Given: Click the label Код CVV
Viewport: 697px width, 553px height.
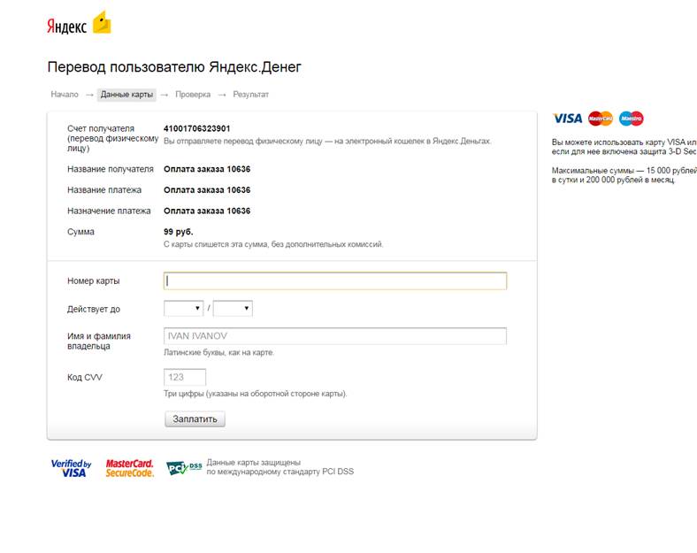Looking at the screenshot, I should tap(84, 378).
